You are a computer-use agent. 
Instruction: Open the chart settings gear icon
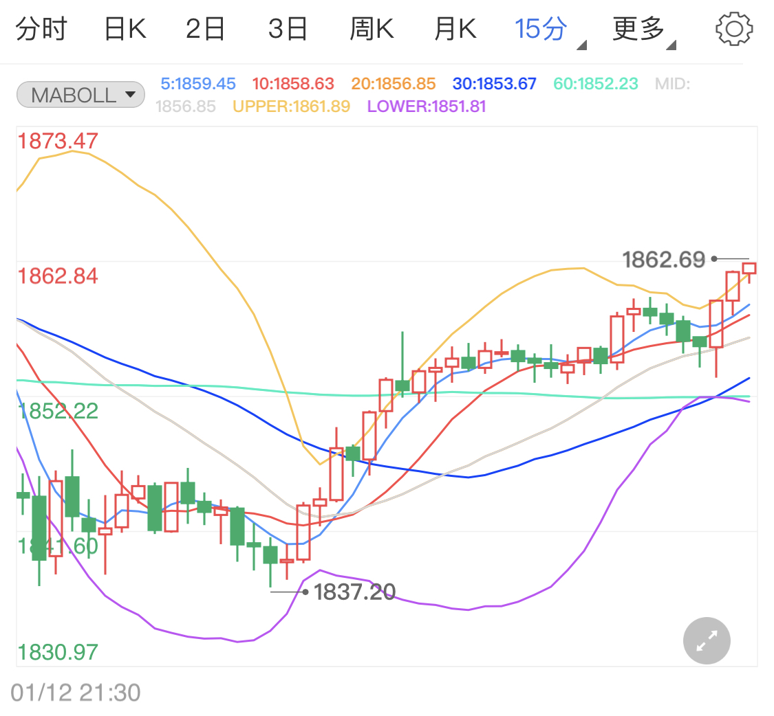point(734,28)
